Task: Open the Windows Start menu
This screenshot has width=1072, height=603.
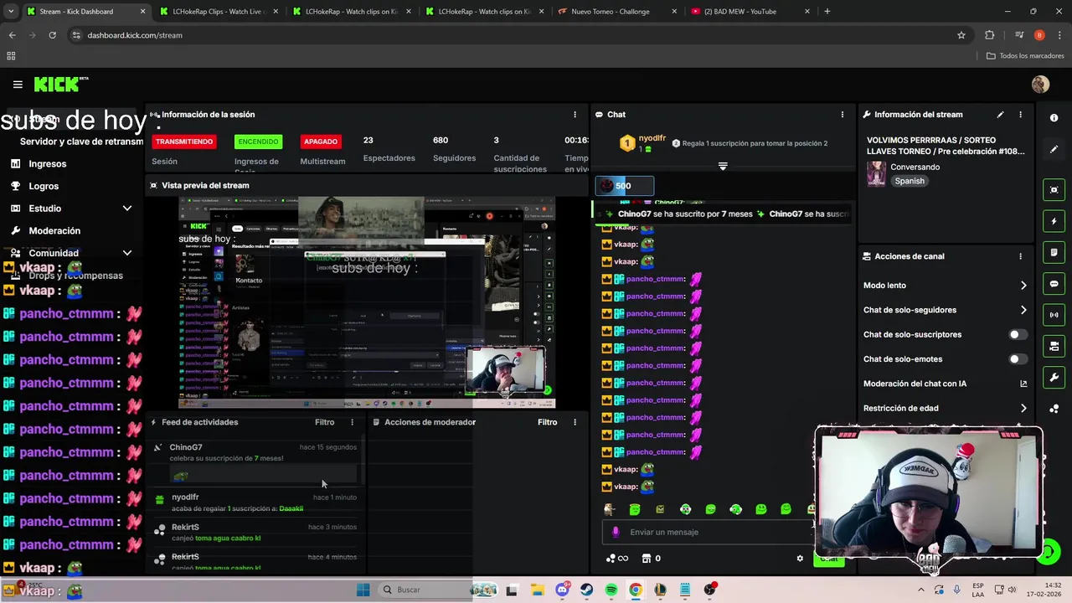Action: tap(363, 590)
